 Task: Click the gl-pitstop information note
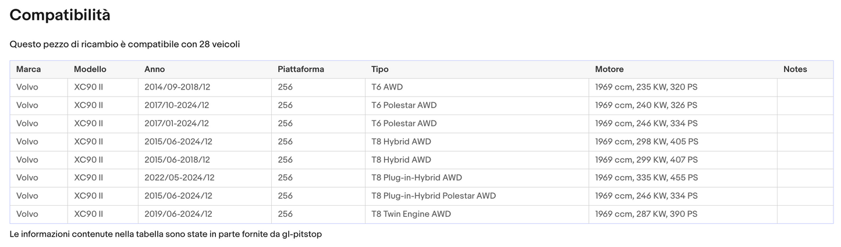(165, 234)
